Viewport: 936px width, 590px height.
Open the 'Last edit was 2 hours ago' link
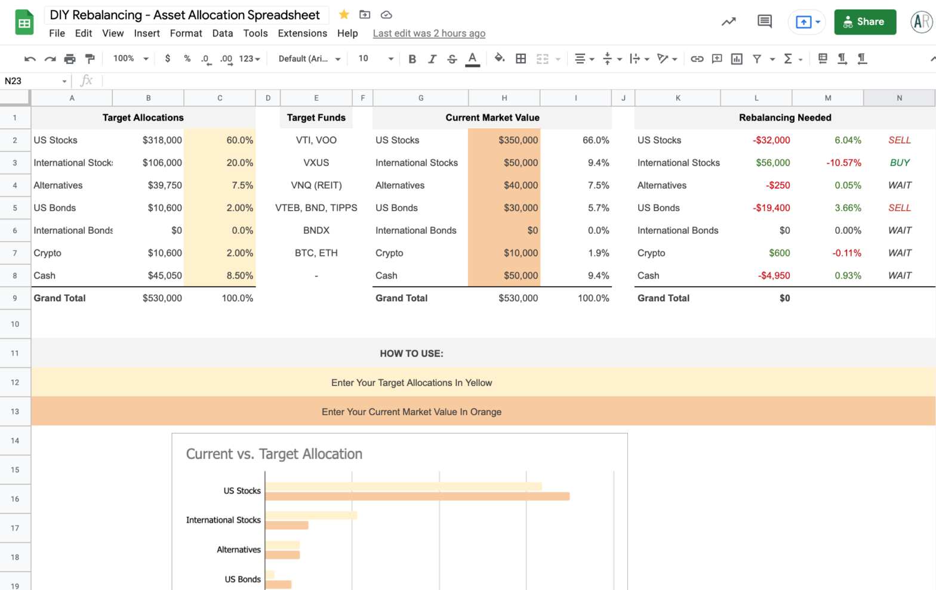coord(429,33)
